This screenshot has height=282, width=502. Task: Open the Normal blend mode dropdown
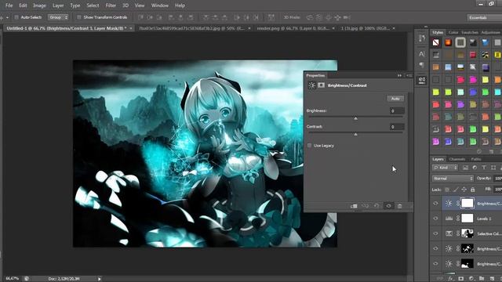point(453,179)
